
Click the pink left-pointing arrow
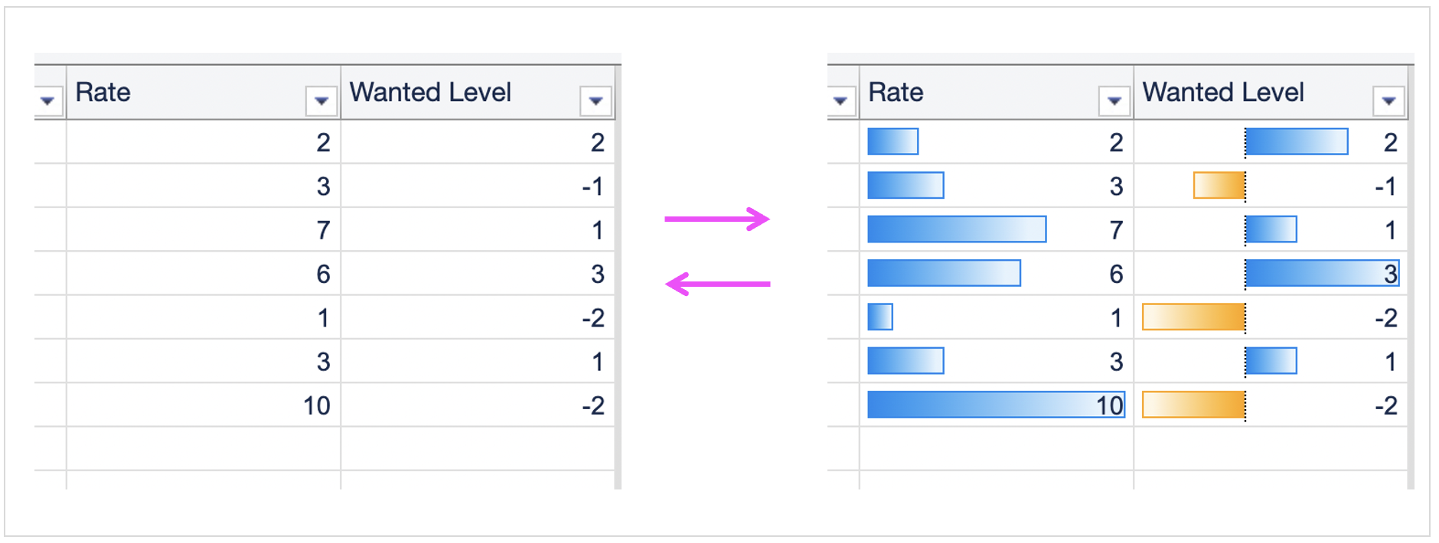click(x=716, y=285)
